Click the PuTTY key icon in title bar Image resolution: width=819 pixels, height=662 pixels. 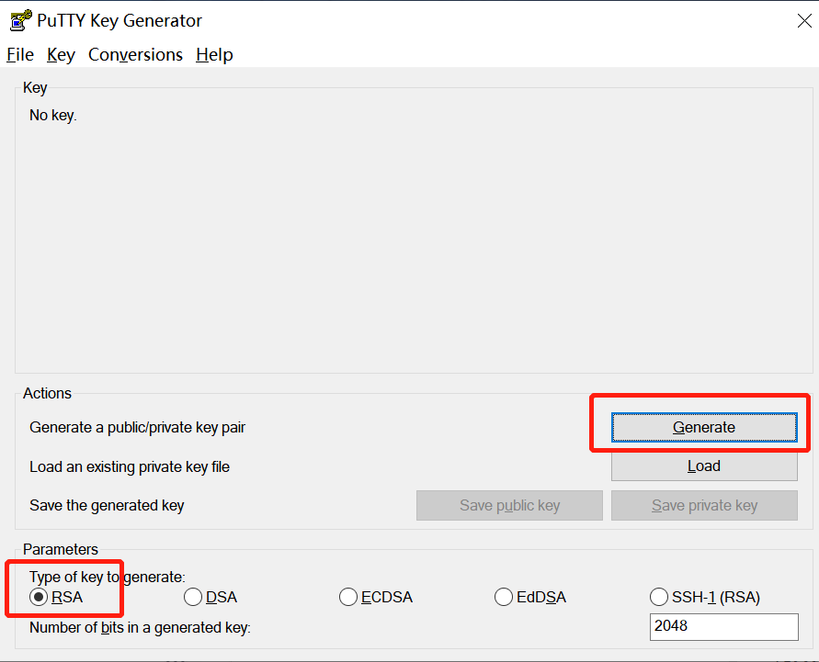[21, 20]
